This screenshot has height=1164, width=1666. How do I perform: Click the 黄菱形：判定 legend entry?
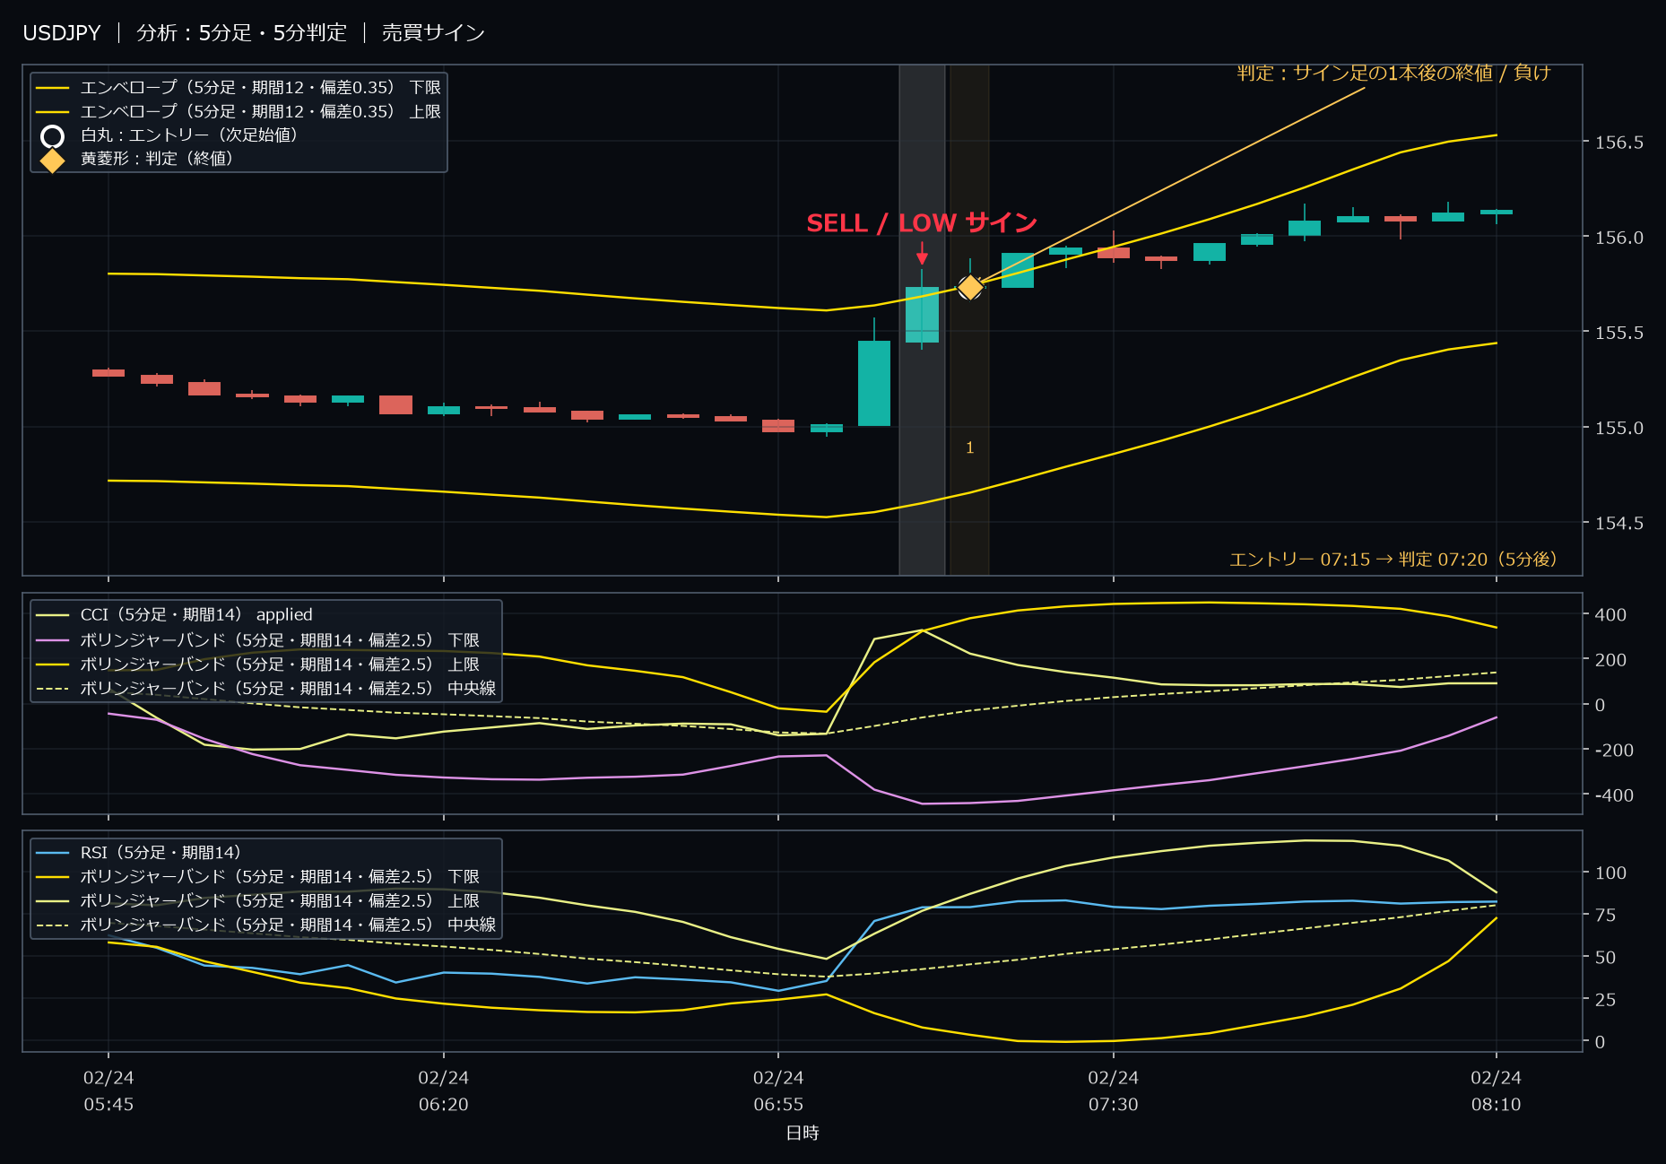pyautogui.click(x=137, y=159)
